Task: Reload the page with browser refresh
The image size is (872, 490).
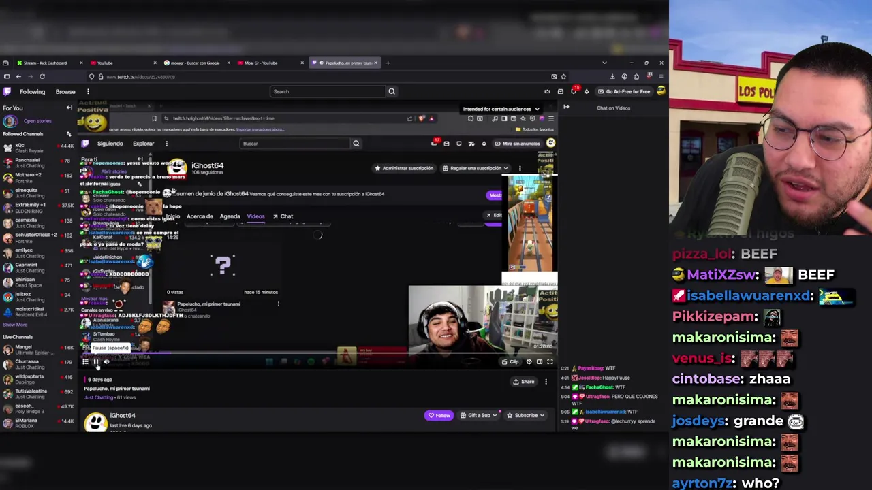Action: (x=42, y=77)
